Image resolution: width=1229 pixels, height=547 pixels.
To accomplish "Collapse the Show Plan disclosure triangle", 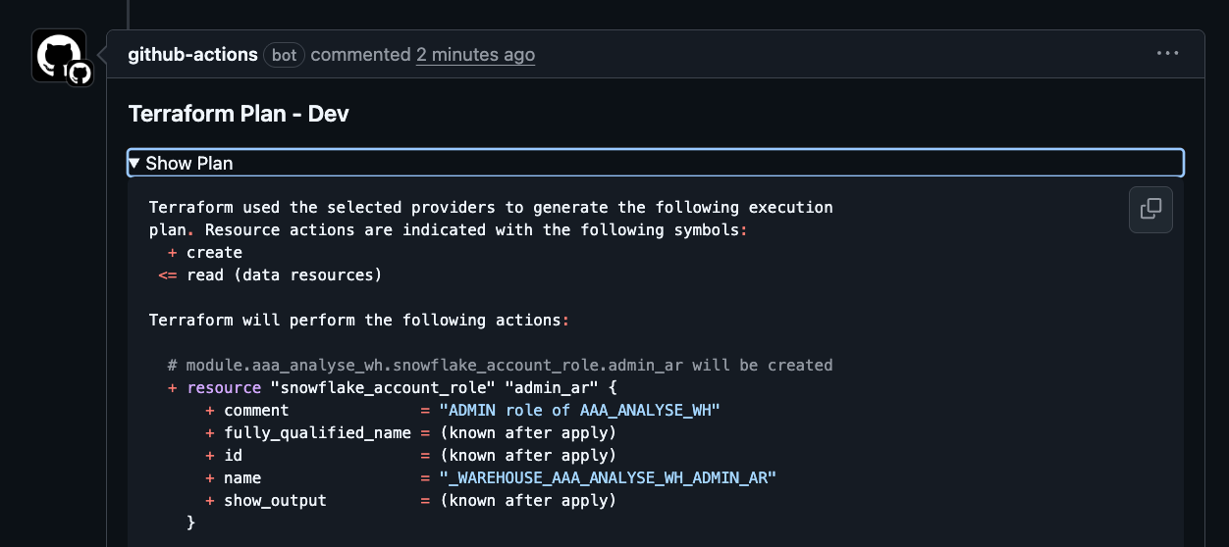I will pos(134,163).
